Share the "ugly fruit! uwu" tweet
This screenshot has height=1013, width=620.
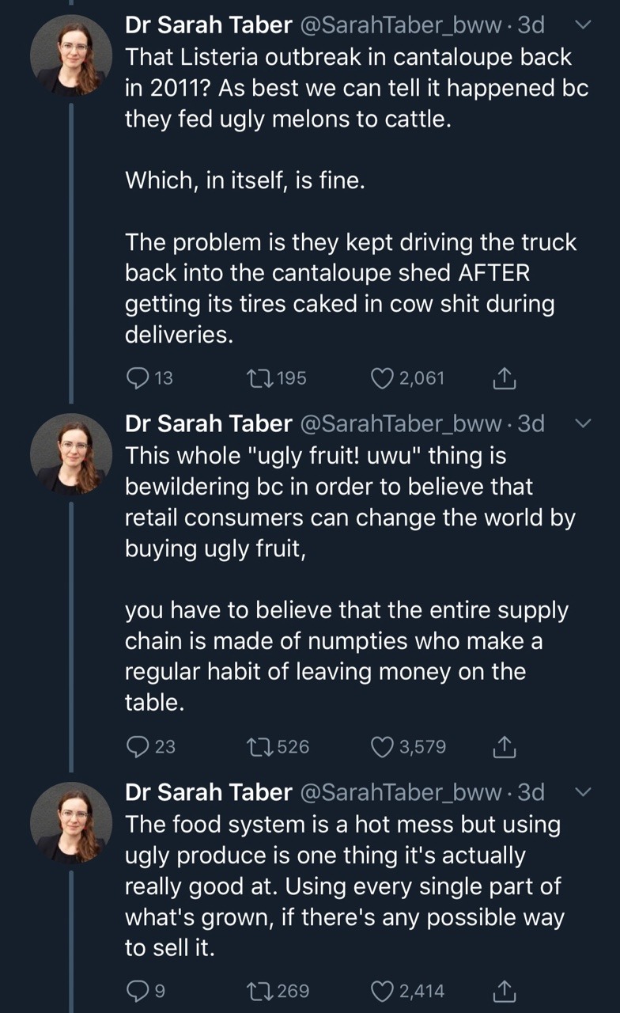(x=504, y=746)
